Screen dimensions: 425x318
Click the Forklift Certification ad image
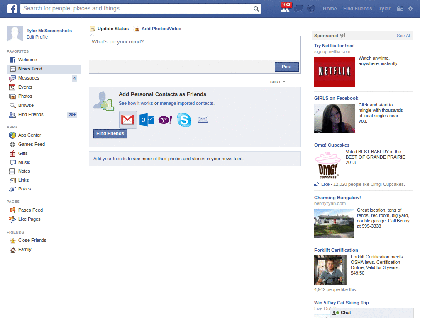pos(331,270)
